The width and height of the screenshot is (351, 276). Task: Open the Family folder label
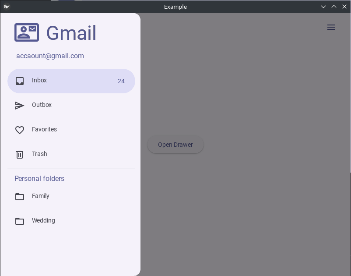[x=41, y=196]
